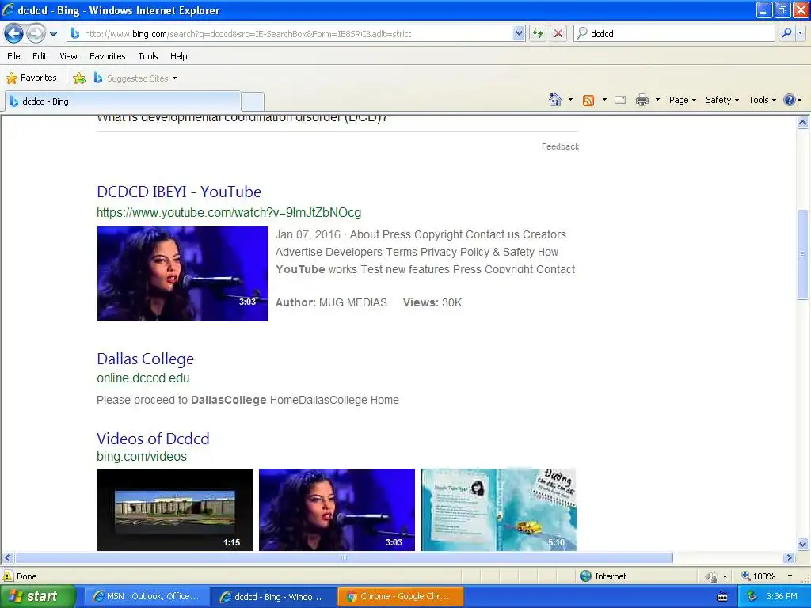
Task: Click the horizontal scrollbar thumb
Action: tap(344, 558)
